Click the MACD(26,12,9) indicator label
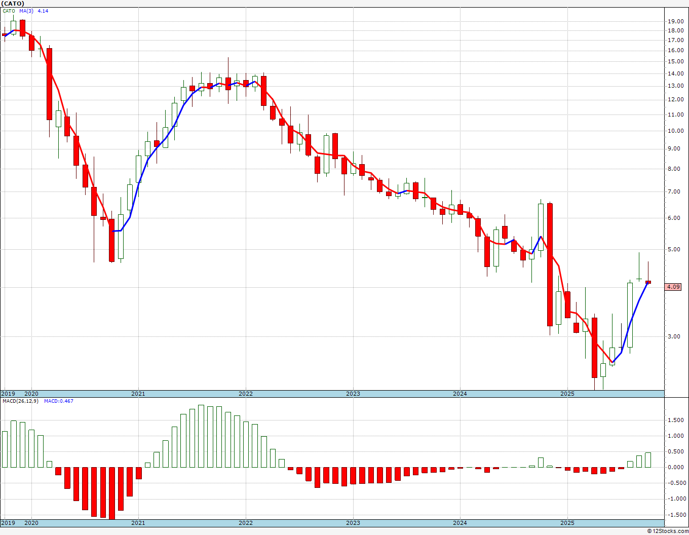The height and width of the screenshot is (535, 689). pos(20,401)
